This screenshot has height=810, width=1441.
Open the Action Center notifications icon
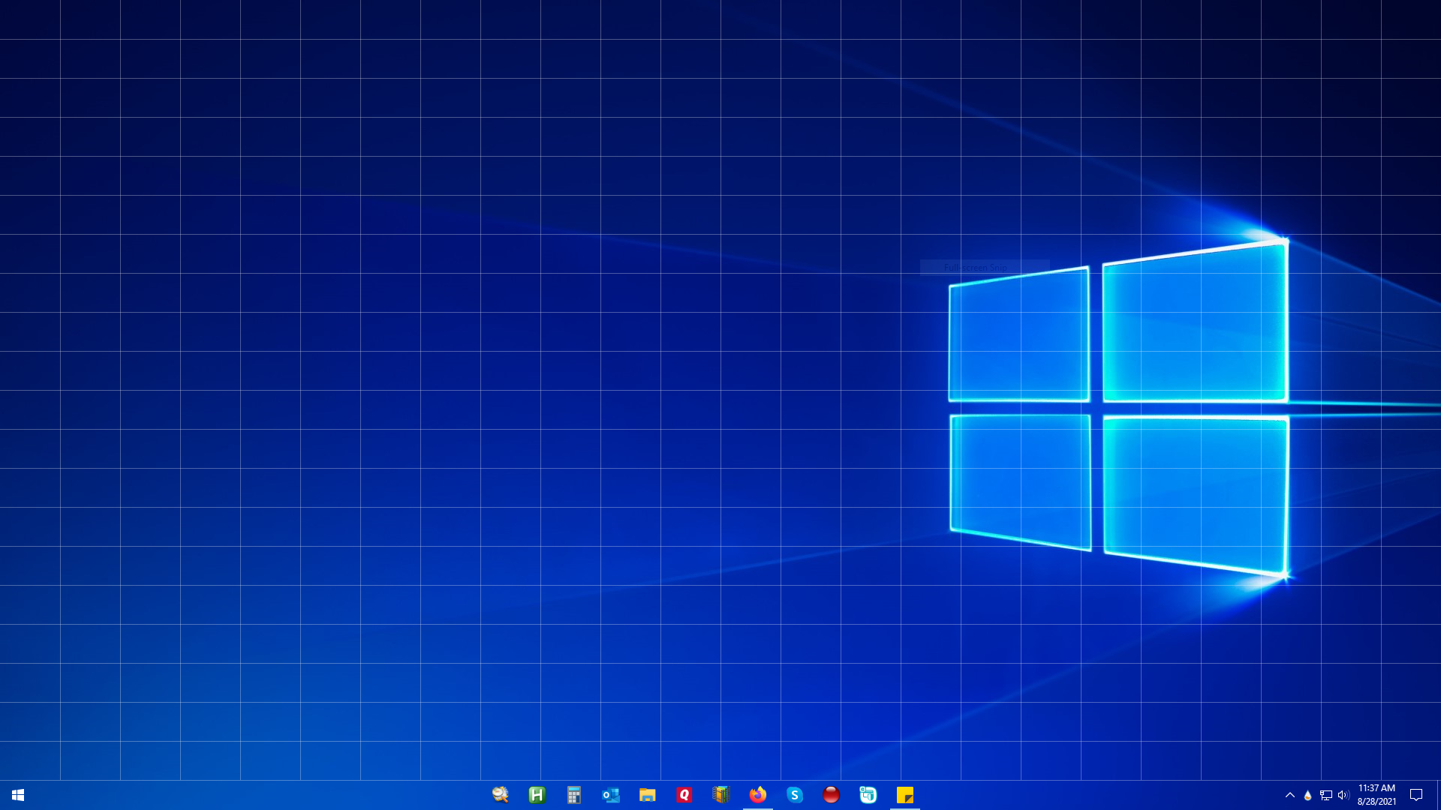click(x=1416, y=795)
